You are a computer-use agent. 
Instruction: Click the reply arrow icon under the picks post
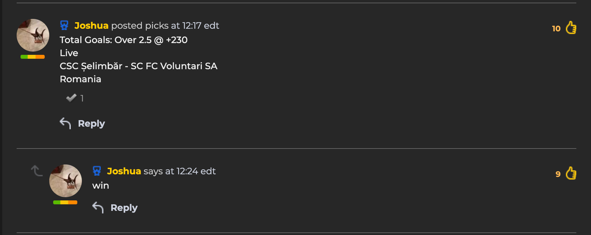pyautogui.click(x=65, y=123)
